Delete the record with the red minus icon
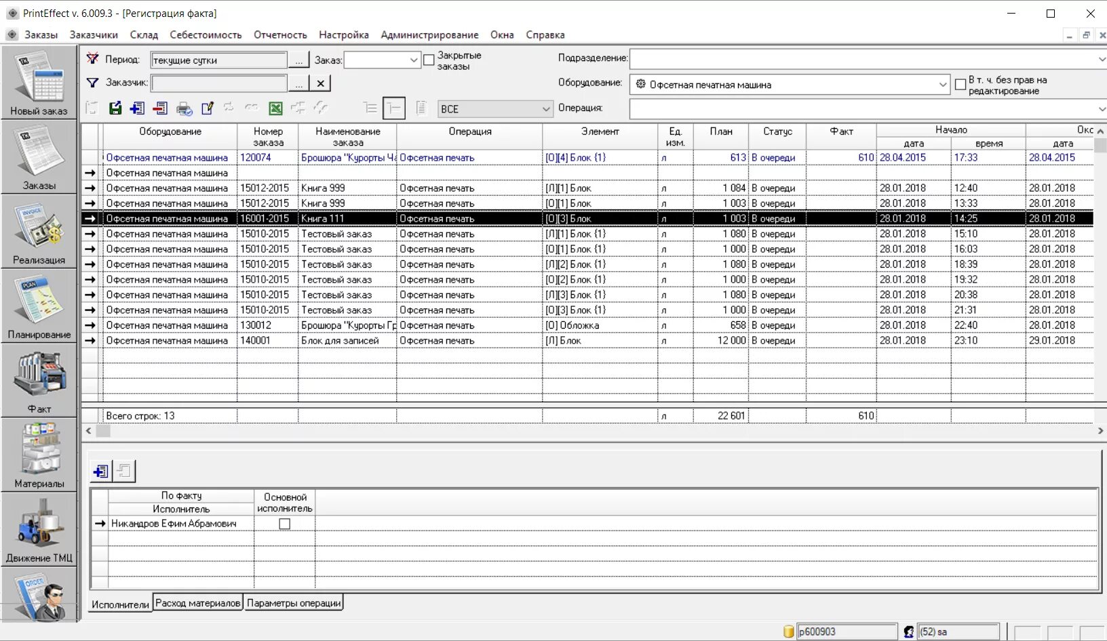This screenshot has height=641, width=1107. pos(160,108)
